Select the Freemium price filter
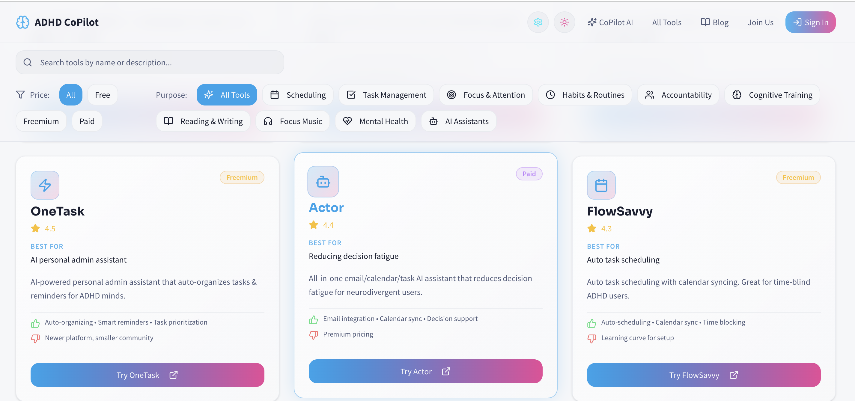The width and height of the screenshot is (855, 401). (41, 121)
